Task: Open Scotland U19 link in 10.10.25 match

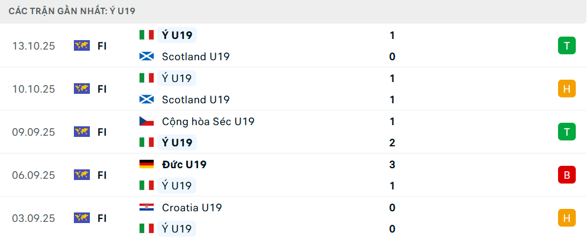Action: click(196, 100)
